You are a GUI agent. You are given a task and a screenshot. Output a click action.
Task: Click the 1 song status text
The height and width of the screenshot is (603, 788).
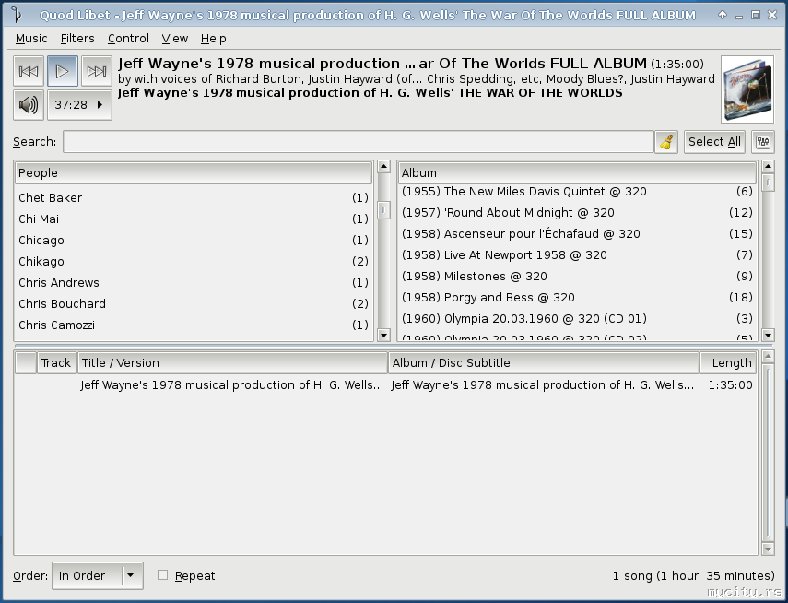[x=693, y=576]
